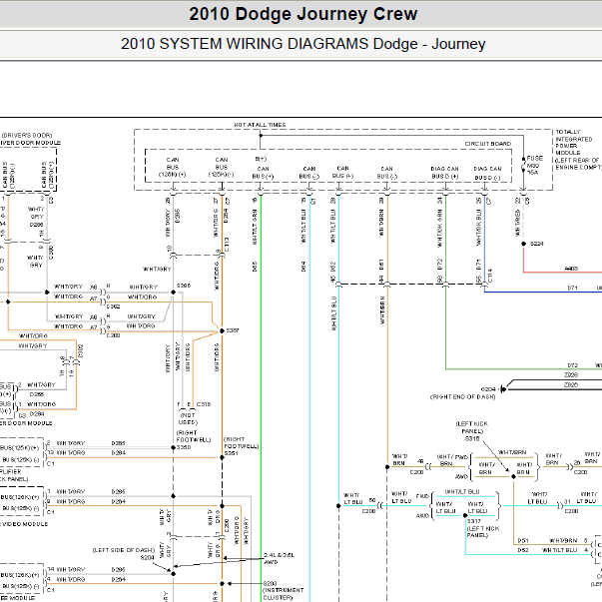Click the "CIRCUIT BOARD" label

[x=488, y=144]
